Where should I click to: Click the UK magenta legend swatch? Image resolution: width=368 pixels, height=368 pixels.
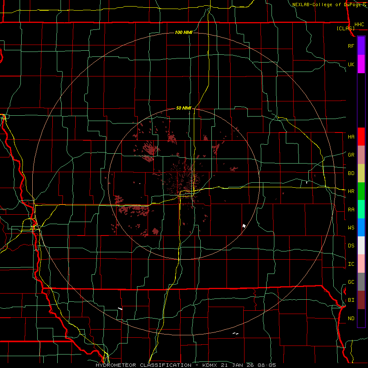click(x=361, y=64)
